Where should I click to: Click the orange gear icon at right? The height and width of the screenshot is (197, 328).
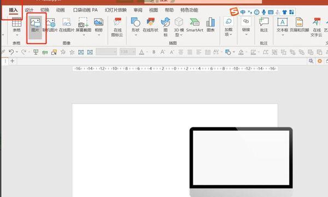pos(320,61)
